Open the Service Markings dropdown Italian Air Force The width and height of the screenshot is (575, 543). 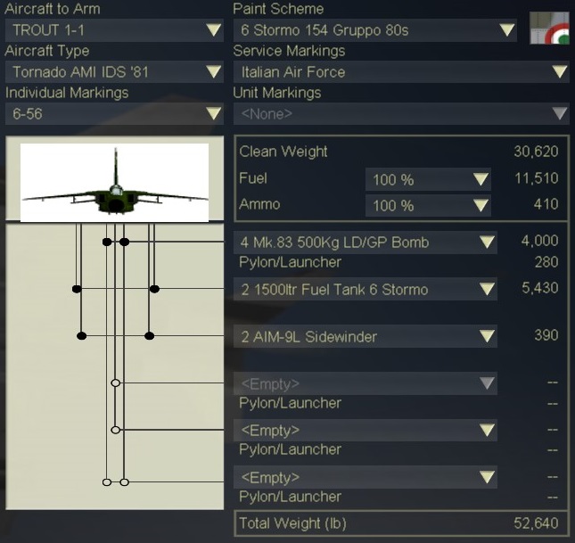click(x=401, y=72)
